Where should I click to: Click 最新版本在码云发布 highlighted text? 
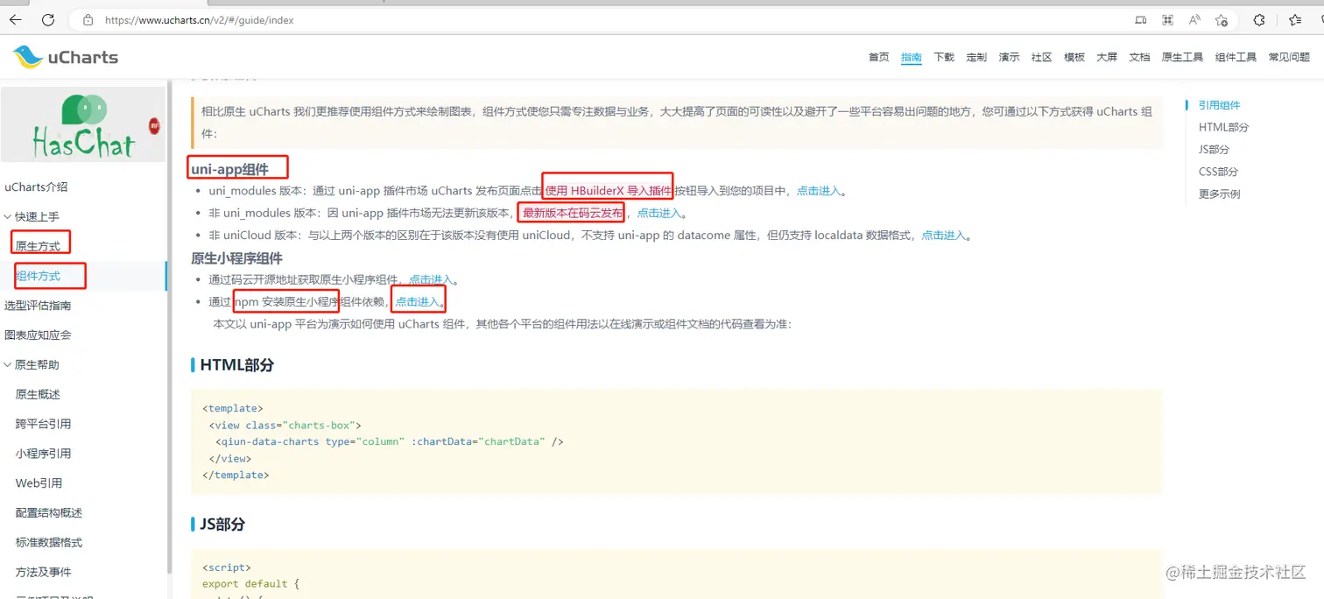(573, 213)
